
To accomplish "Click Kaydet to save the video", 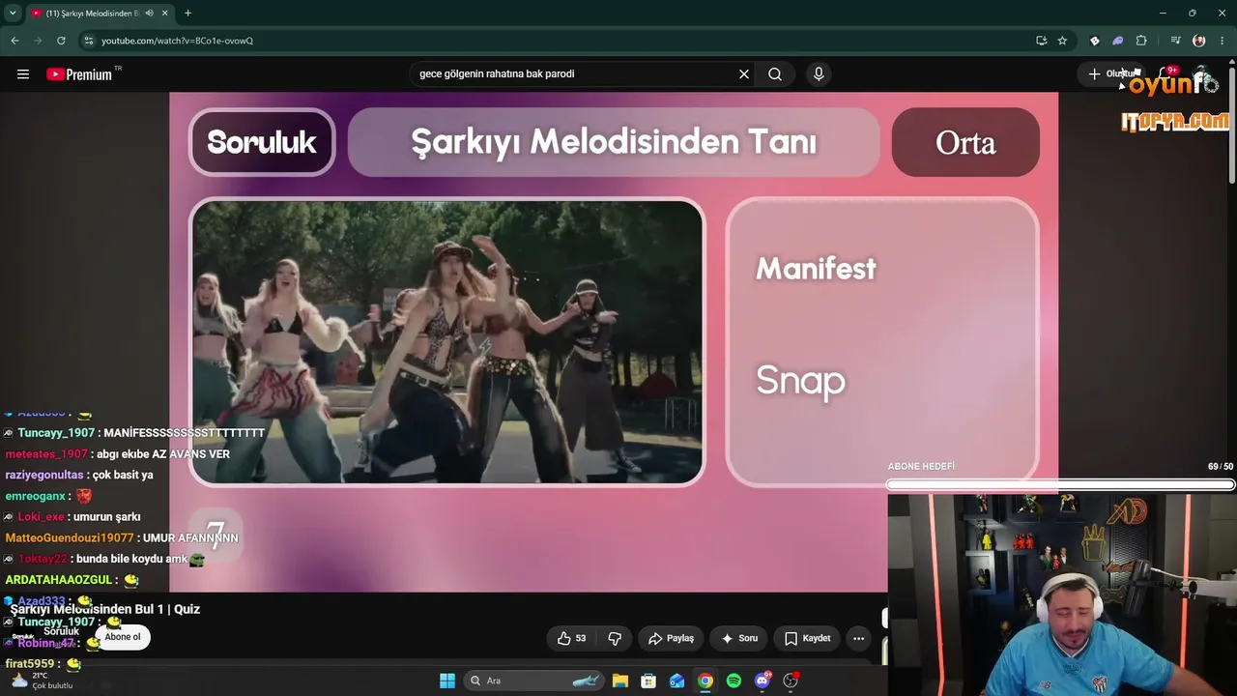I will (x=807, y=638).
